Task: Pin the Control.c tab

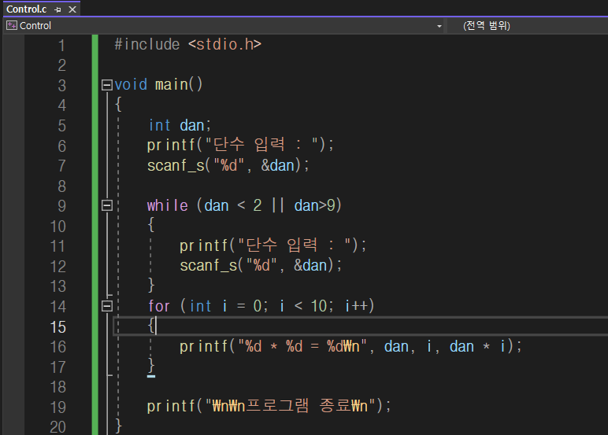Action: pyautogui.click(x=57, y=9)
